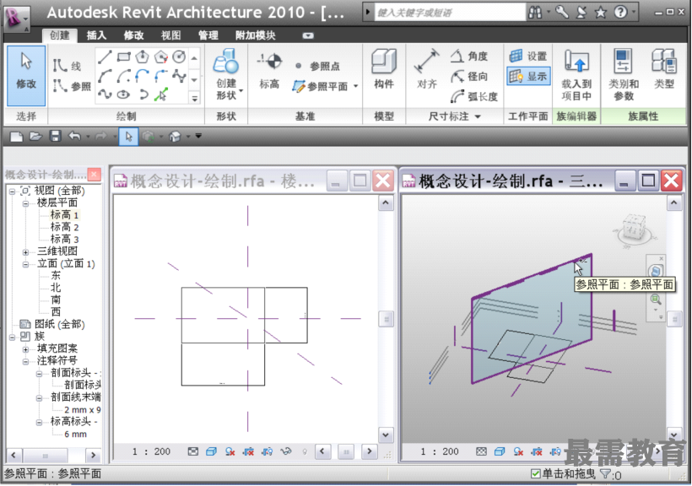Open the 管理 ribbon tab
The width and height of the screenshot is (692, 486).
(208, 35)
